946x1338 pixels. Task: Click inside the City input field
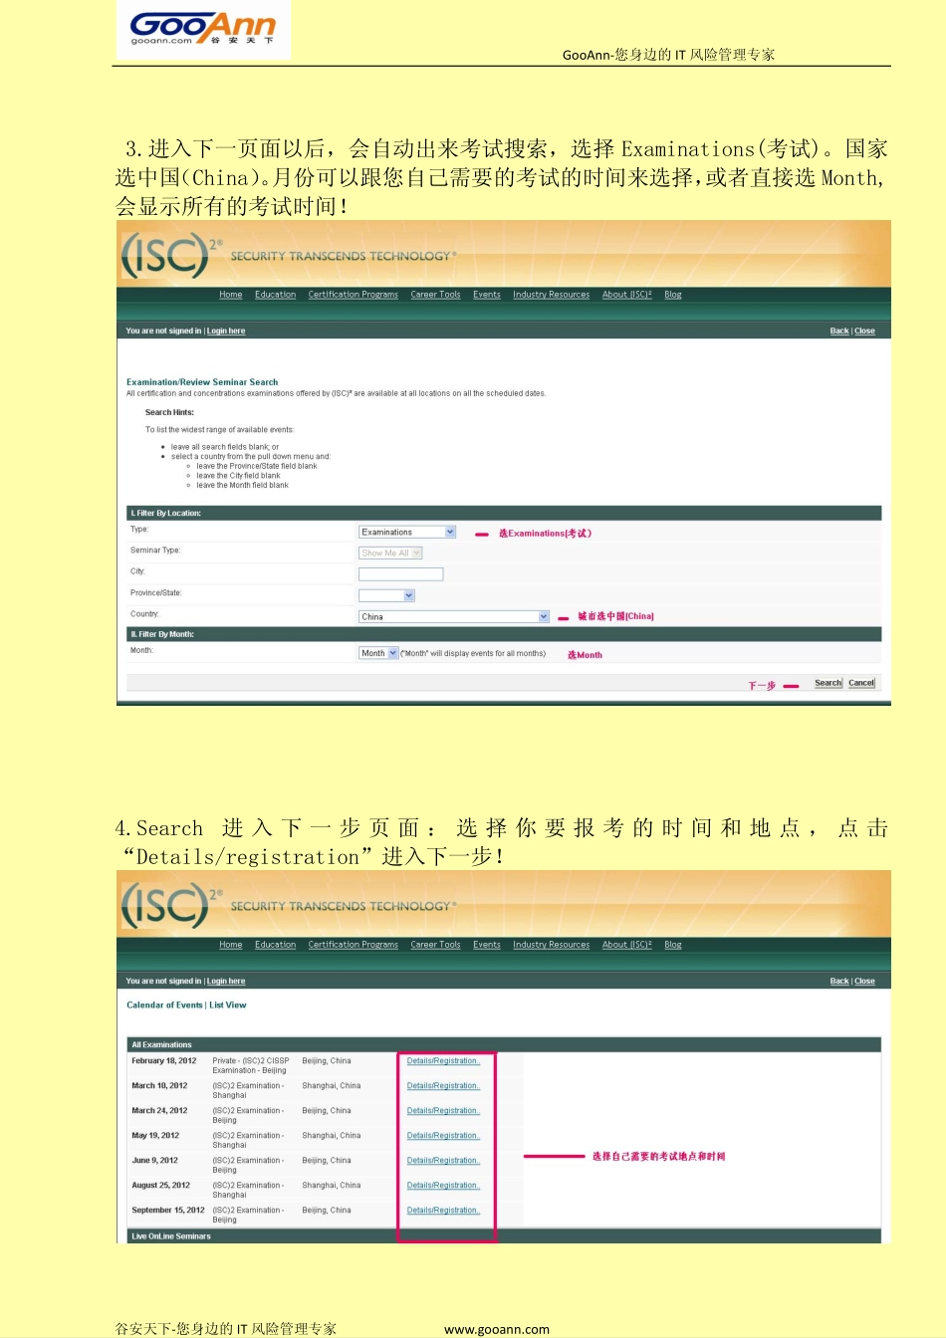pos(400,573)
